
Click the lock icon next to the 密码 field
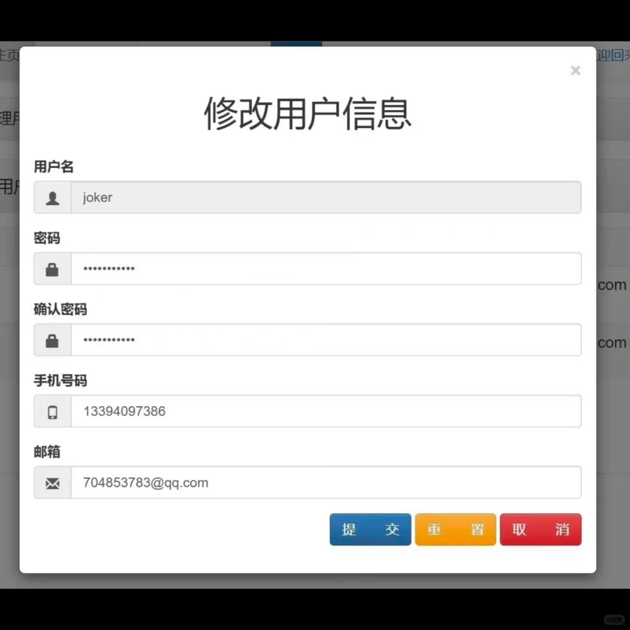coord(52,268)
